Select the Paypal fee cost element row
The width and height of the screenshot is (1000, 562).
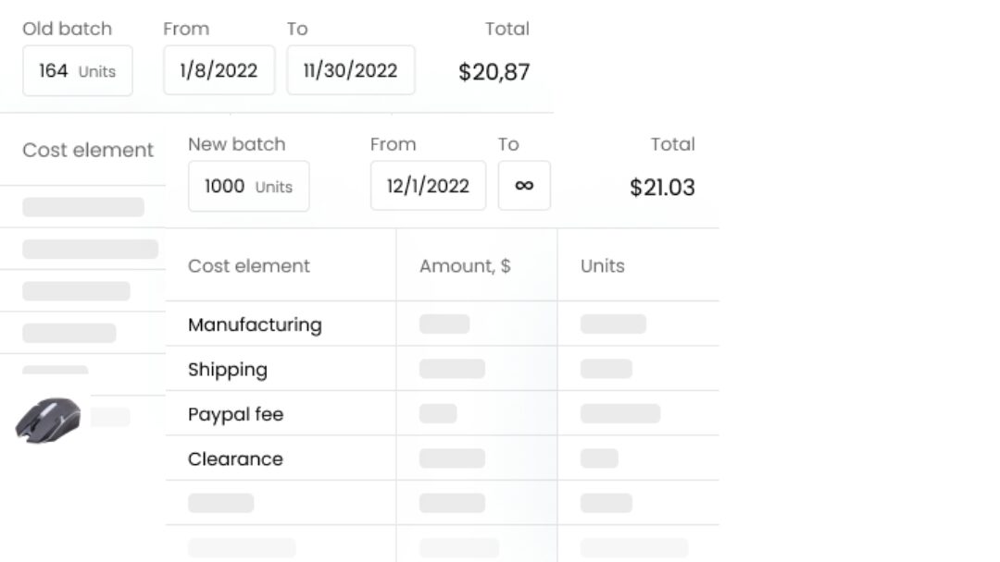pos(442,413)
